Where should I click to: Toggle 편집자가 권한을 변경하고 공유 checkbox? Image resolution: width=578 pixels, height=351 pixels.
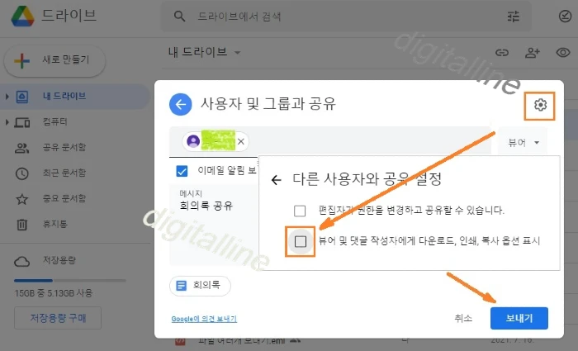pyautogui.click(x=300, y=211)
